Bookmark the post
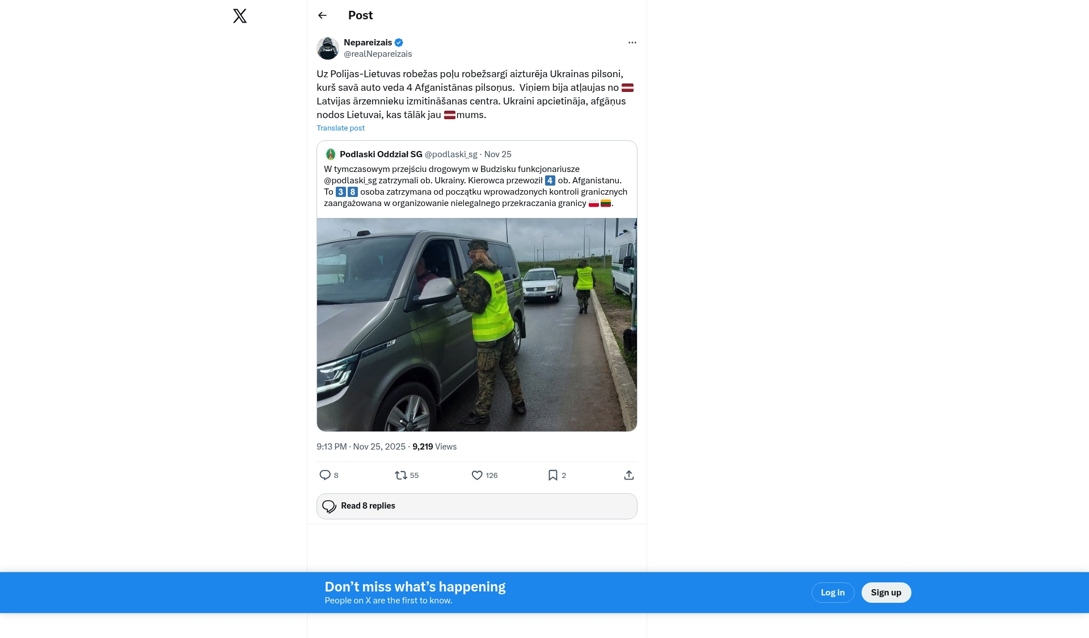Viewport: 1089px width, 638px height. point(553,475)
